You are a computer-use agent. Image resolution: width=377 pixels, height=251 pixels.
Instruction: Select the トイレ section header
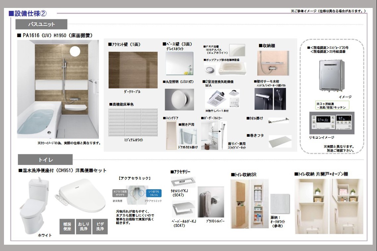pyautogui.click(x=45, y=160)
